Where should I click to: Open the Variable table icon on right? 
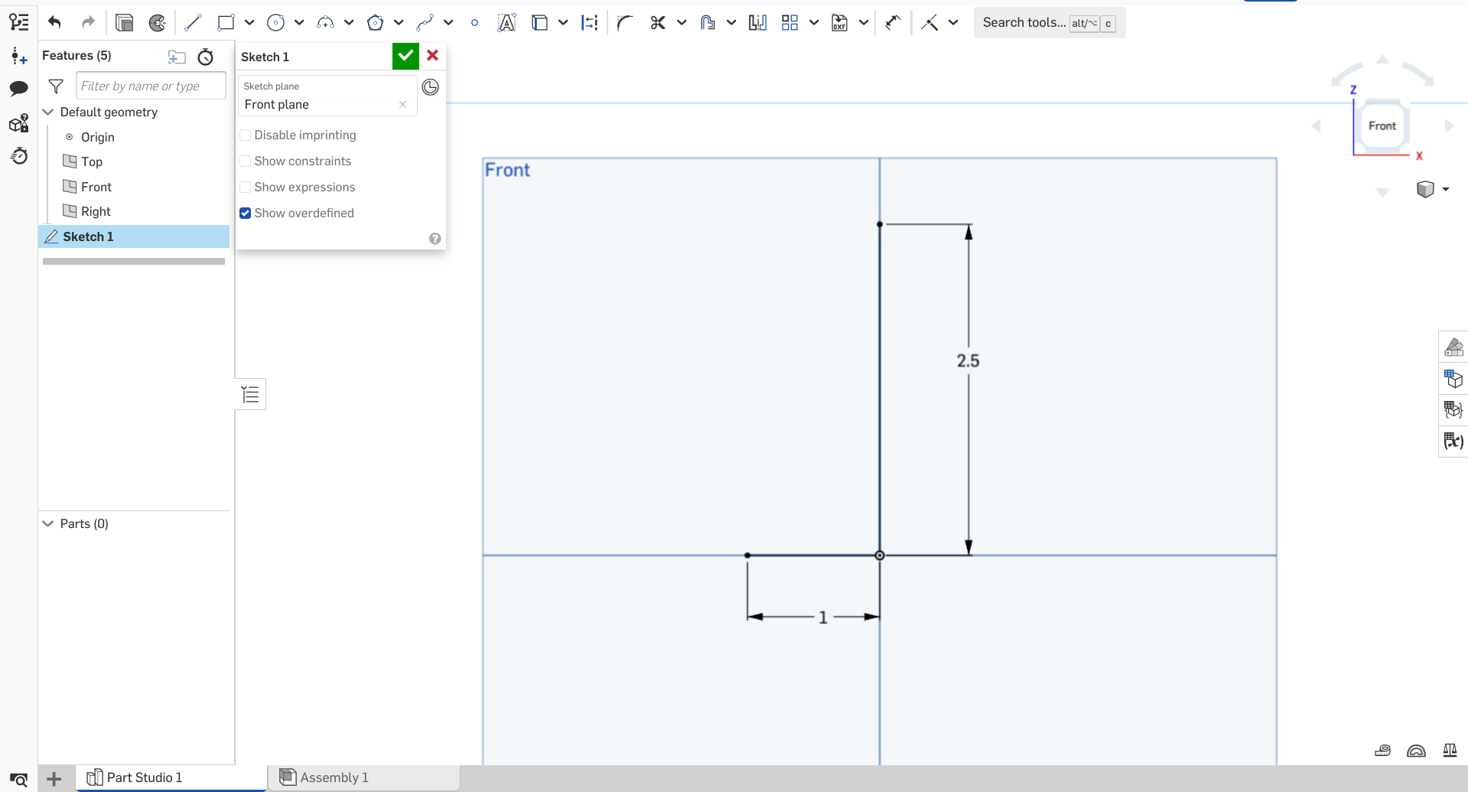click(1453, 441)
